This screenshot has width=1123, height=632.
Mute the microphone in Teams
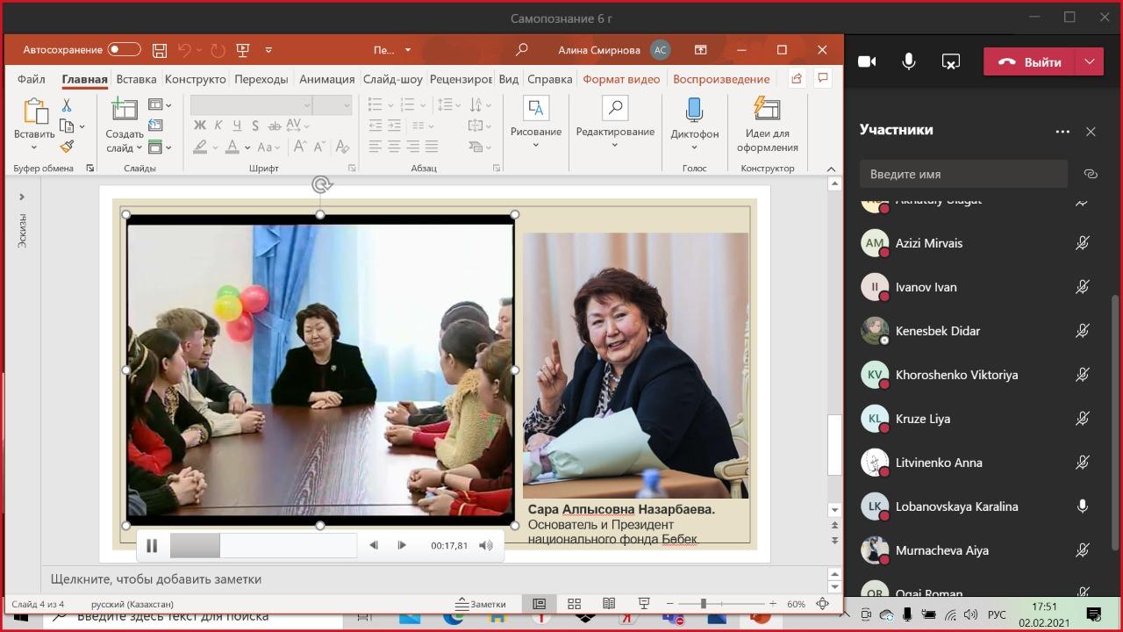coord(909,61)
